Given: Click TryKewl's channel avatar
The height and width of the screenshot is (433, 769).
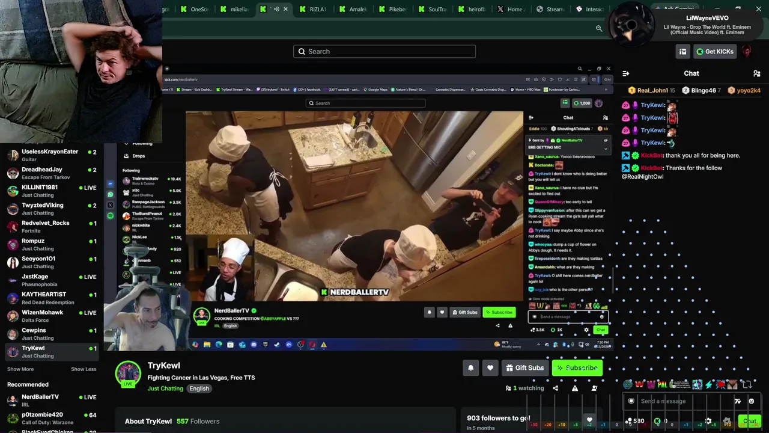Looking at the screenshot, I should pyautogui.click(x=128, y=373).
